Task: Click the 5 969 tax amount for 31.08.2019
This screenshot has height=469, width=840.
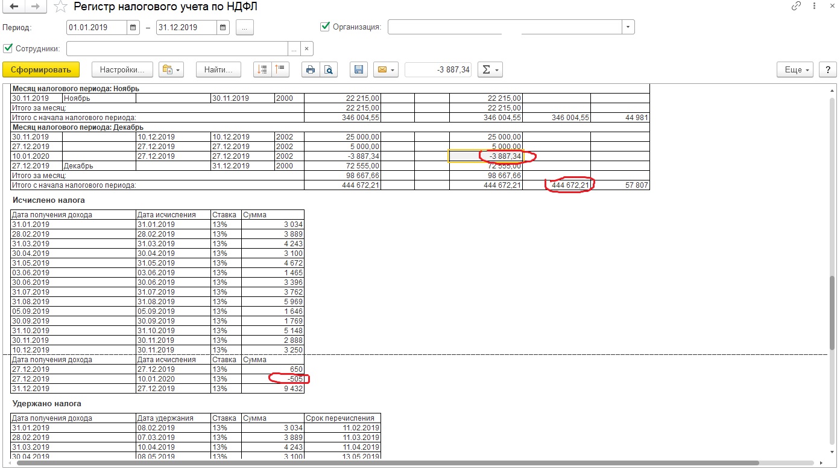Action: 273,301
